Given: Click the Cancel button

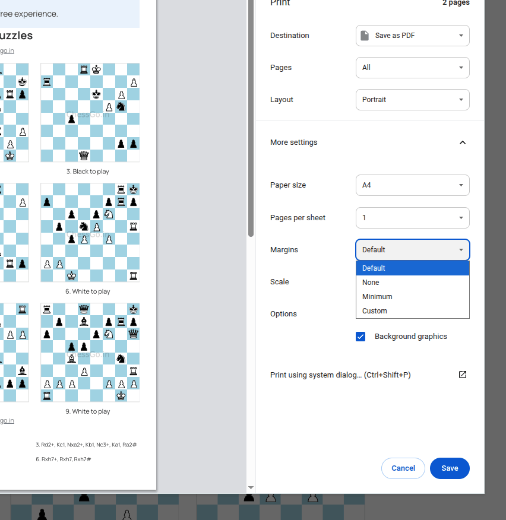Looking at the screenshot, I should coord(403,468).
